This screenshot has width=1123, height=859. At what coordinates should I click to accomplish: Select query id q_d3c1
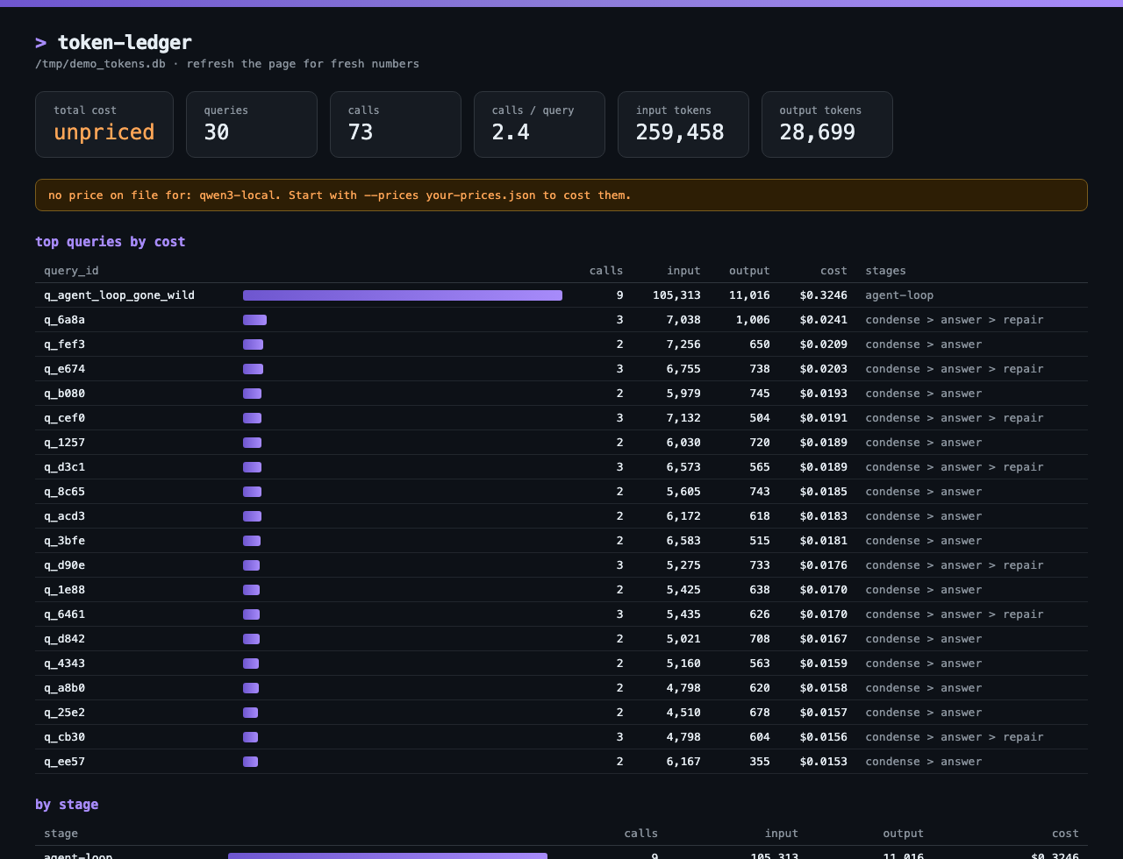(x=64, y=467)
